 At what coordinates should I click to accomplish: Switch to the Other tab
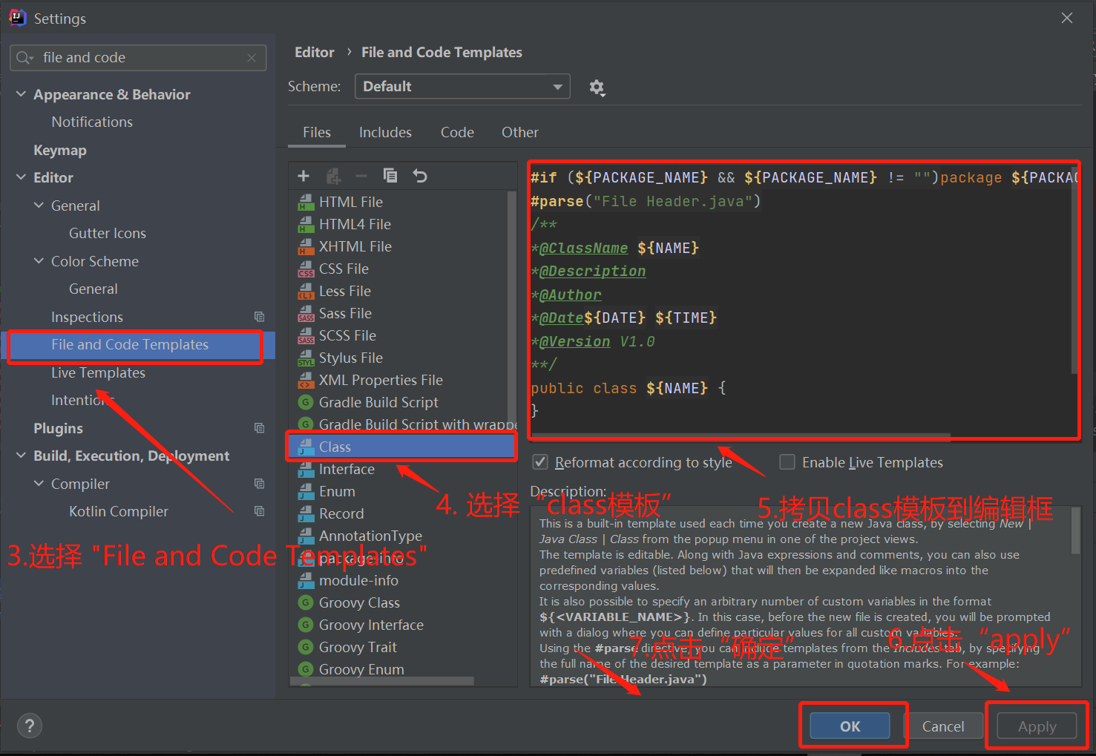[520, 132]
